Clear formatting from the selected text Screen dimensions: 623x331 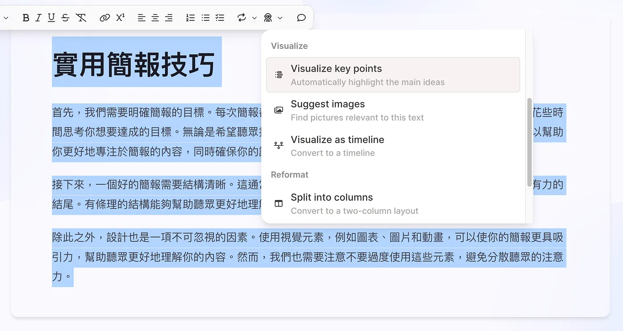coord(81,18)
